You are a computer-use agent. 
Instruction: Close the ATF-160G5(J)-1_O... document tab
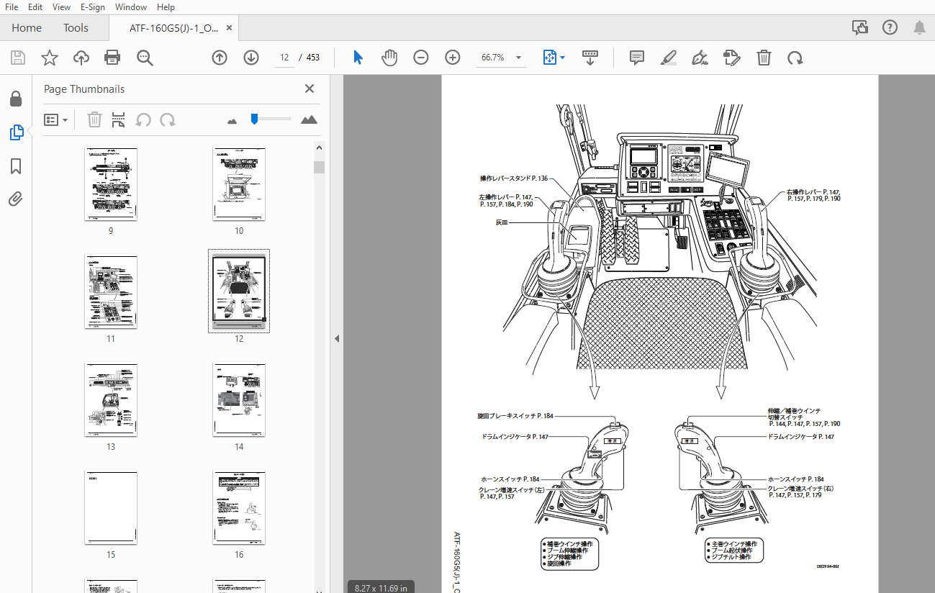pos(229,28)
